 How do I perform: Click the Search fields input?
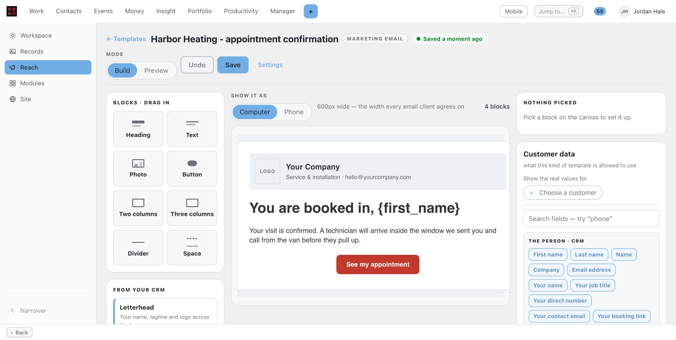(x=591, y=219)
